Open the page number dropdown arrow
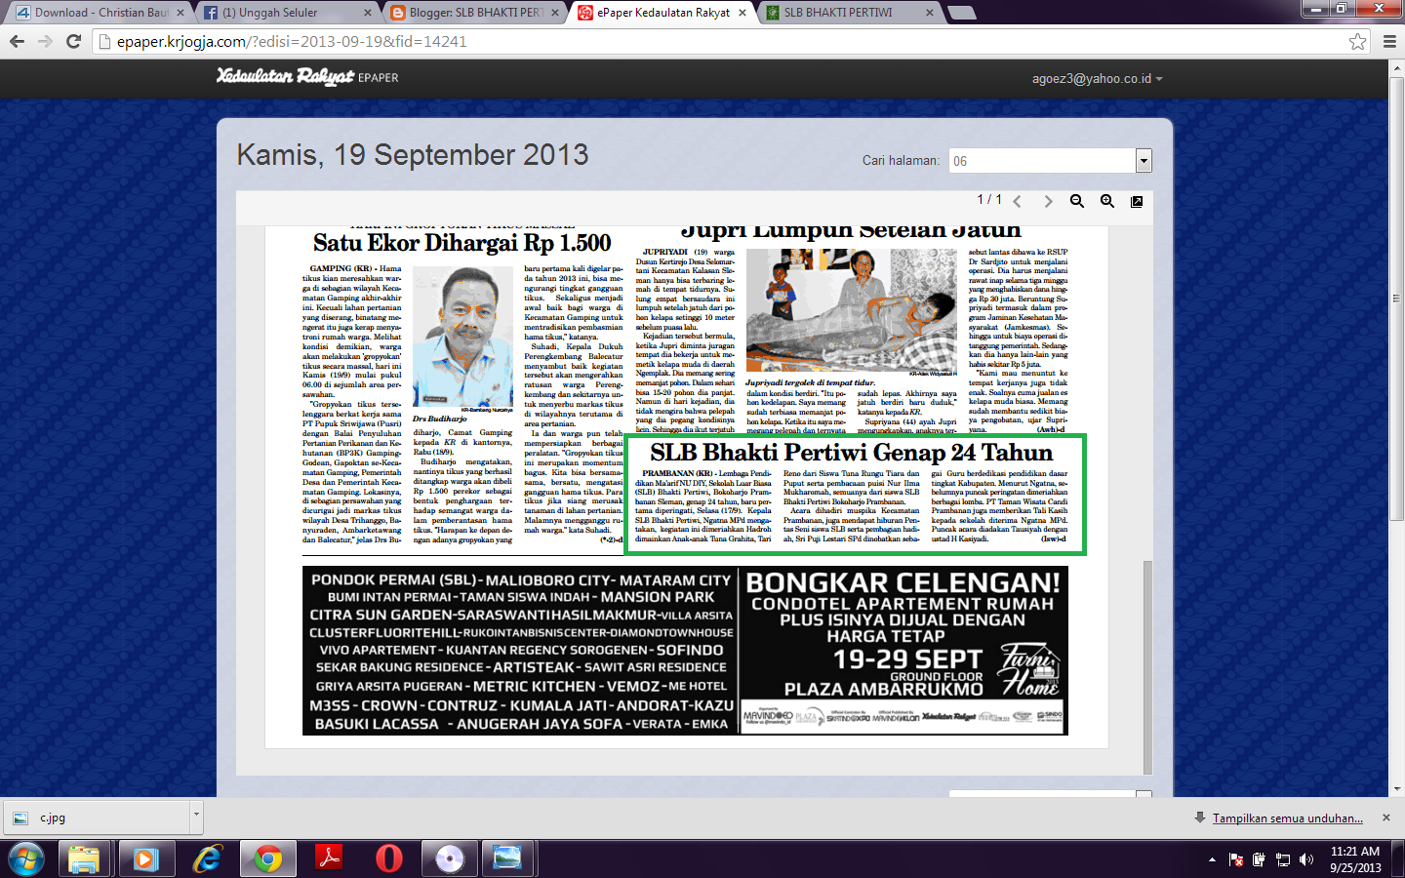Image resolution: width=1405 pixels, height=878 pixels. pos(1144,160)
